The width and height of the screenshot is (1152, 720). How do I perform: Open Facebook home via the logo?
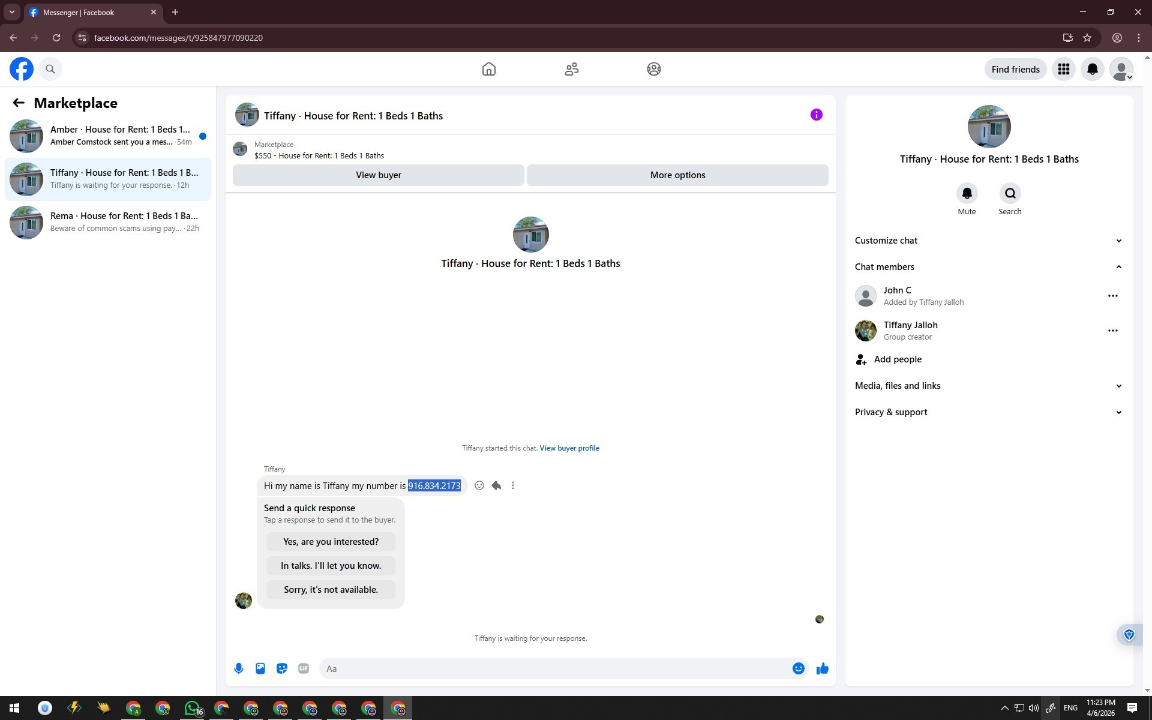(x=22, y=69)
